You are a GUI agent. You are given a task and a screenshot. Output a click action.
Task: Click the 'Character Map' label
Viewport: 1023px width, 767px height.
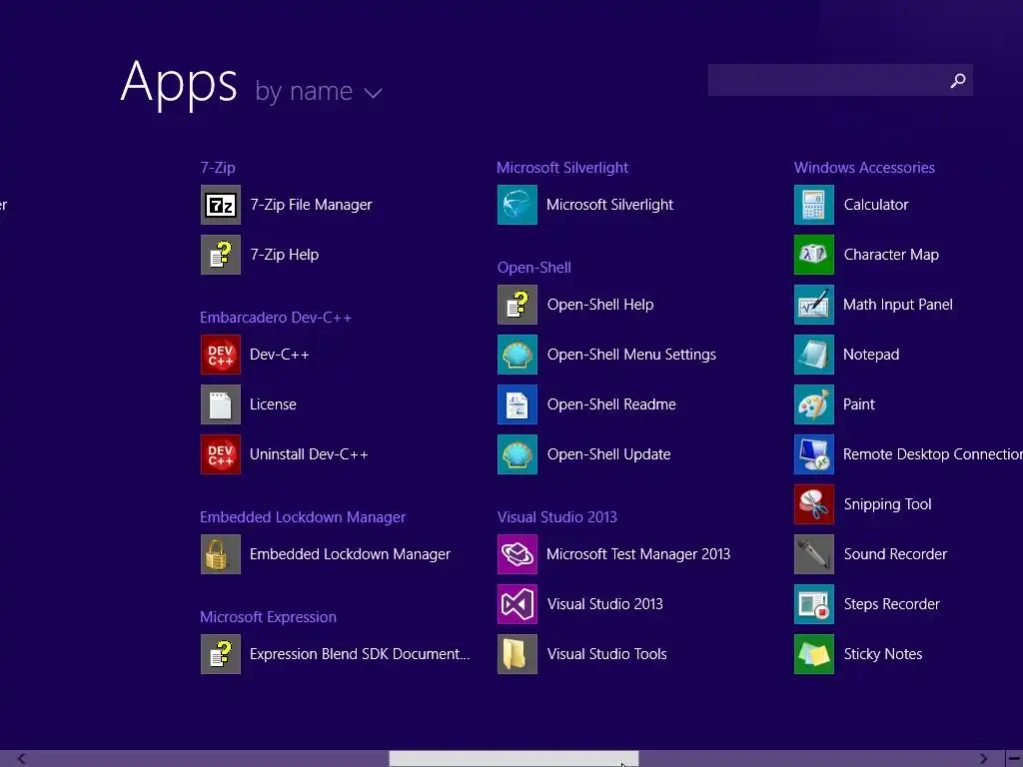tap(891, 255)
